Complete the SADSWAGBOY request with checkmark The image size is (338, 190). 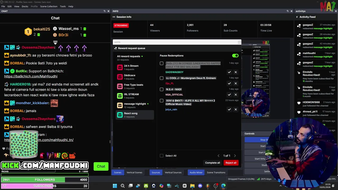coord(229,72)
